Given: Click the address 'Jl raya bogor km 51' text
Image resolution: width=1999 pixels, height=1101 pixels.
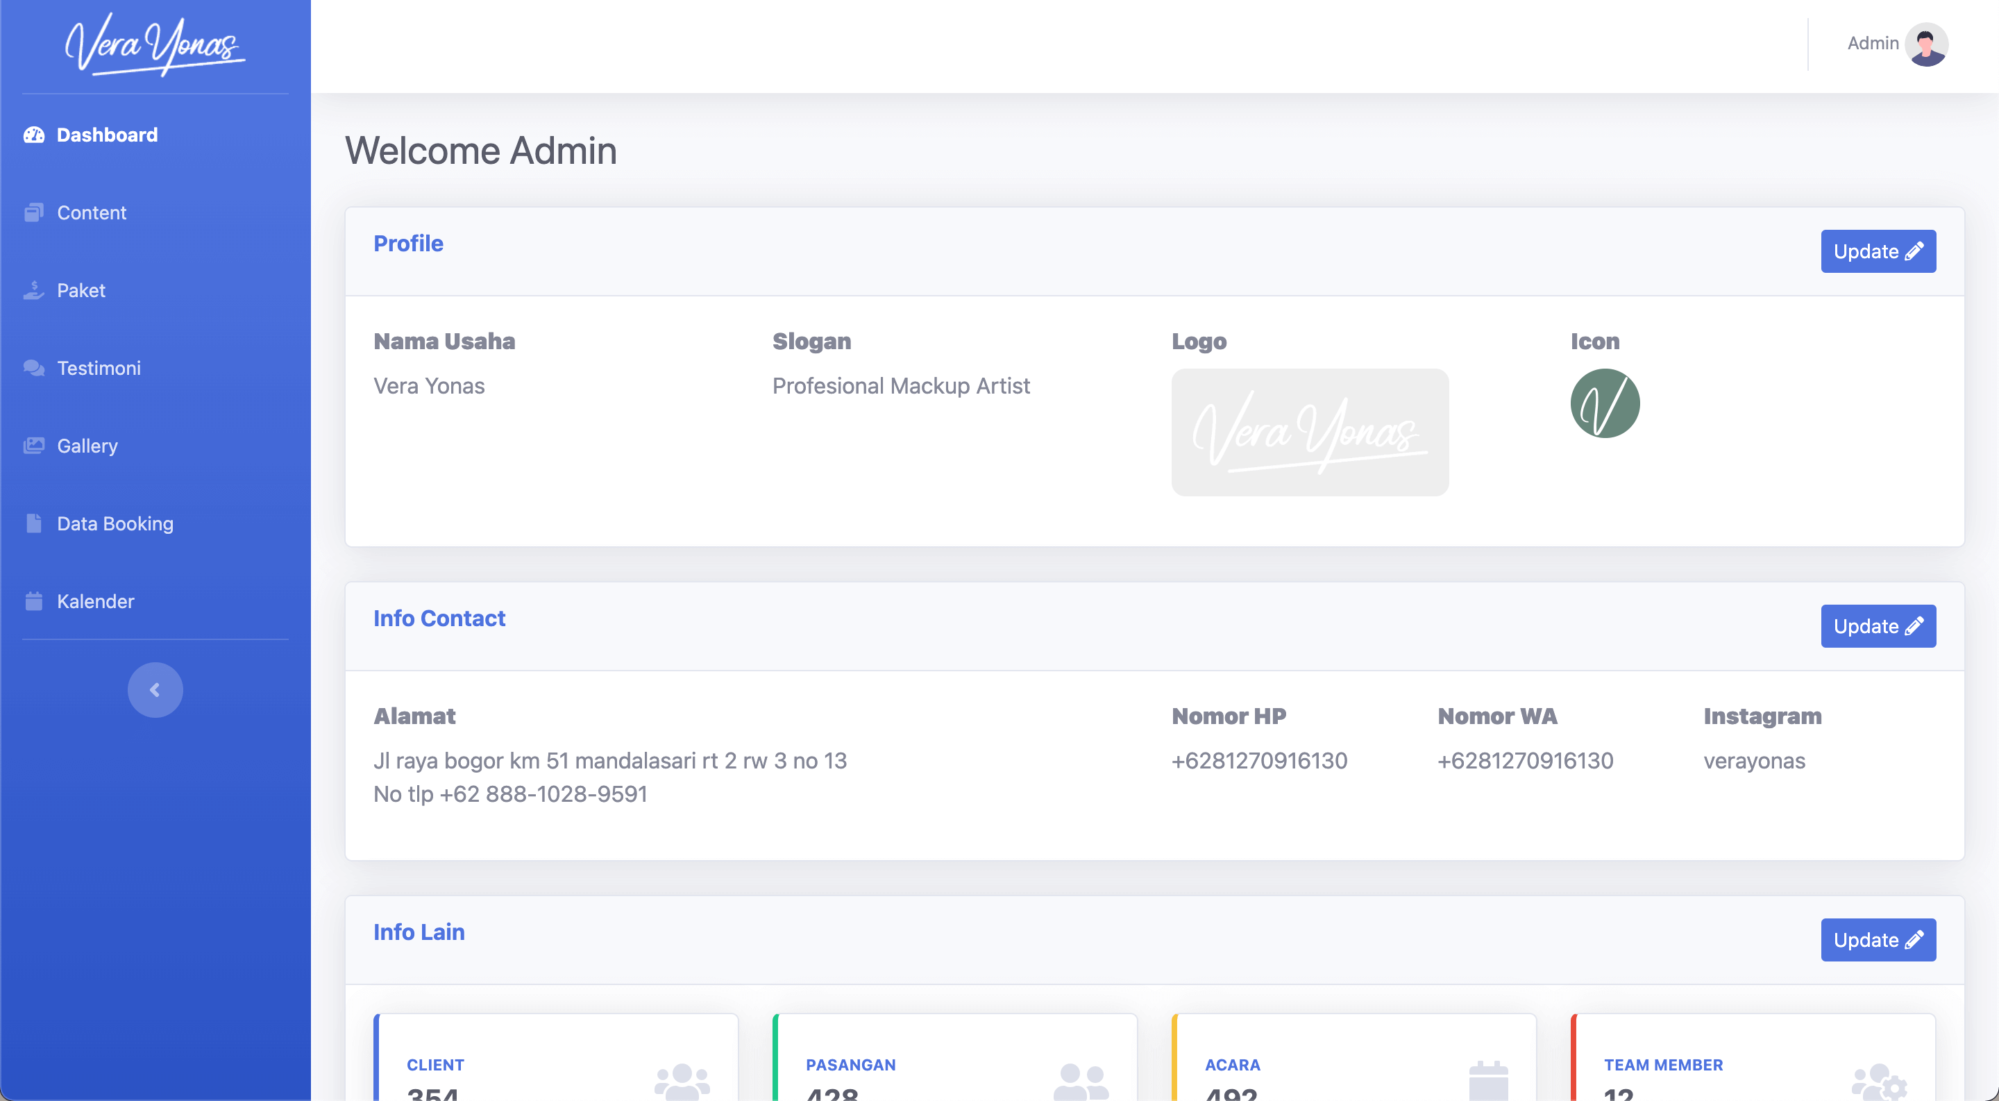Looking at the screenshot, I should point(610,760).
